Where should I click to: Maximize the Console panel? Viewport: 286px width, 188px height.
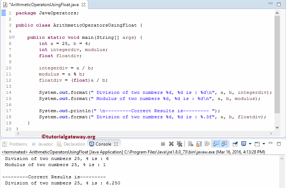point(279,144)
